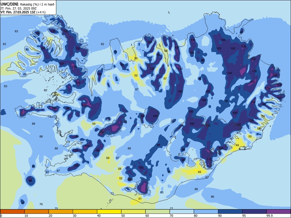The height and width of the screenshot is (218, 291).
Task: Click the dark orange 0–10 legend swatch
Action: pyautogui.click(x=12, y=212)
